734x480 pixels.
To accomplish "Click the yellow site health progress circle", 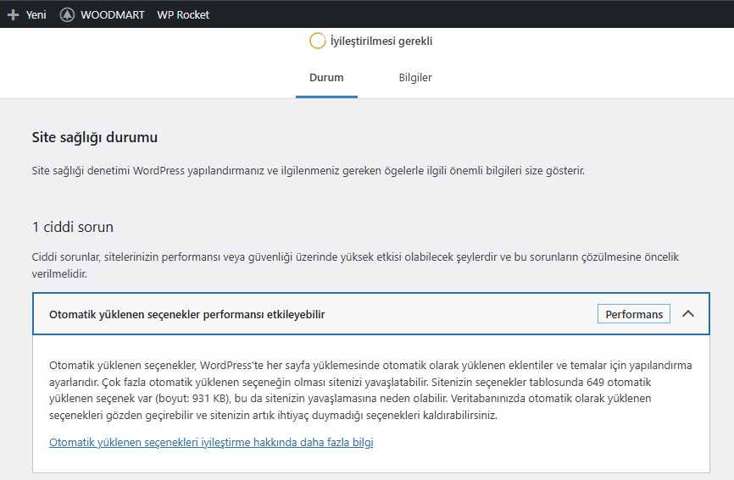I will 317,41.
